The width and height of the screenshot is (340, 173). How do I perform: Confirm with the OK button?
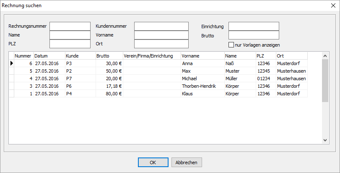[x=153, y=163]
